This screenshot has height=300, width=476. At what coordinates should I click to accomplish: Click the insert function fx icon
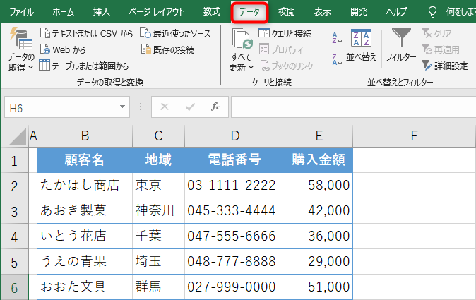(215, 107)
